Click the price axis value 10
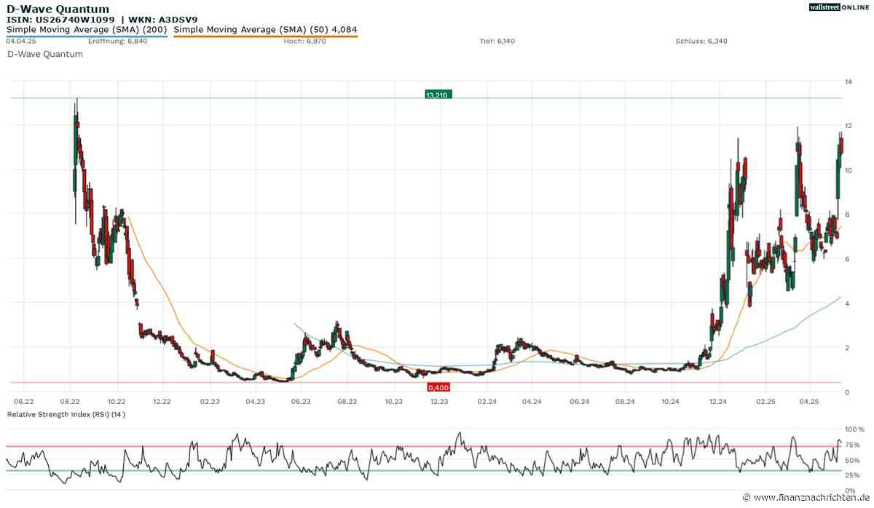Image resolution: width=874 pixels, height=508 pixels. (849, 170)
